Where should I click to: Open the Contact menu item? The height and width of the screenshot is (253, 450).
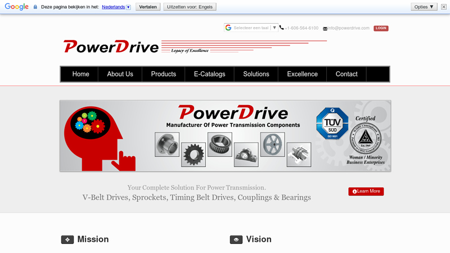click(x=346, y=74)
